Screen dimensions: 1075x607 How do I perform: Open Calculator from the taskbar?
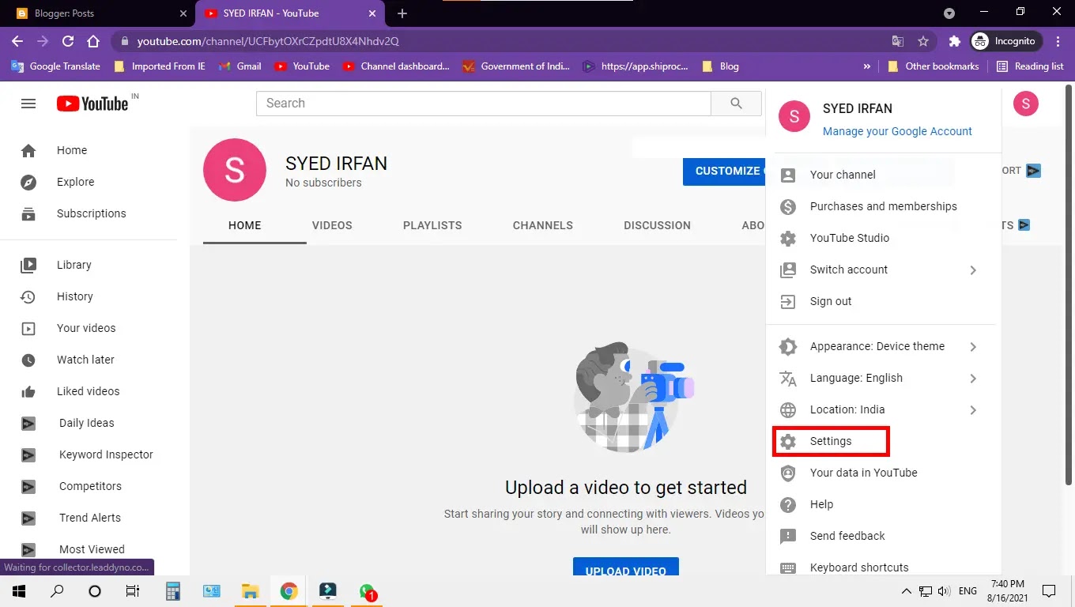click(173, 591)
